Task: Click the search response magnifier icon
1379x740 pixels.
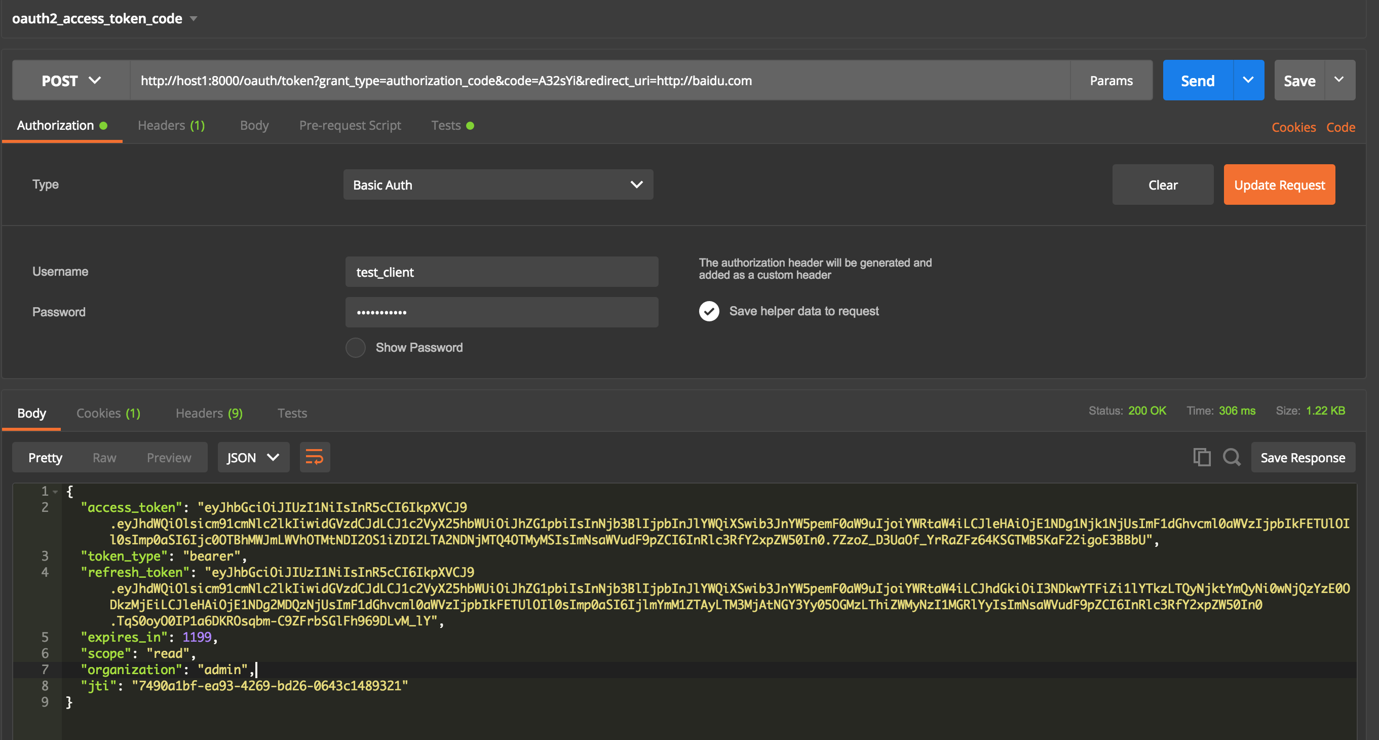Action: tap(1231, 457)
